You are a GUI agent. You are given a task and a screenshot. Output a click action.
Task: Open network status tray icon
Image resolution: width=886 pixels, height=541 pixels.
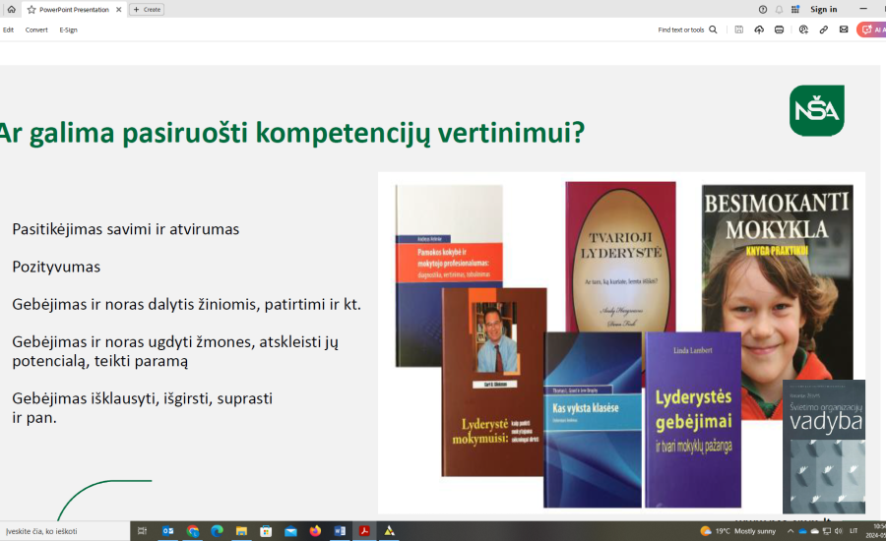click(827, 531)
